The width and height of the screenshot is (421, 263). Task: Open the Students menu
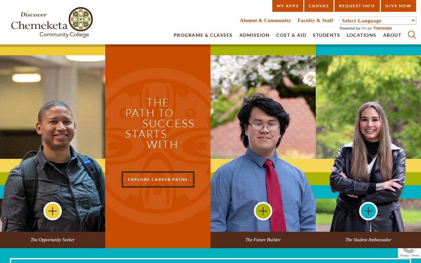tap(326, 35)
